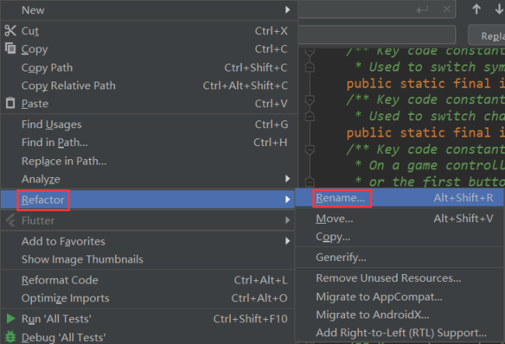Jump to previous occurrence with up arrow
Viewport: 505px width, 344px height.
pyautogui.click(x=476, y=9)
